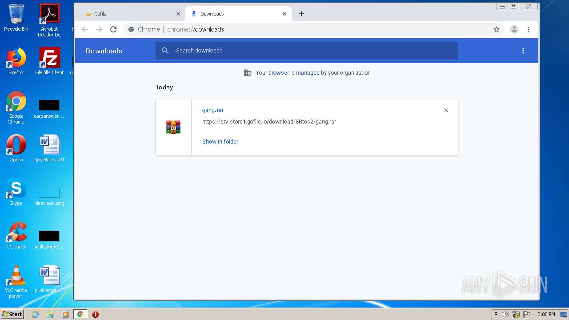Open Action Center flag icon
The width and height of the screenshot is (569, 320).
point(527,314)
